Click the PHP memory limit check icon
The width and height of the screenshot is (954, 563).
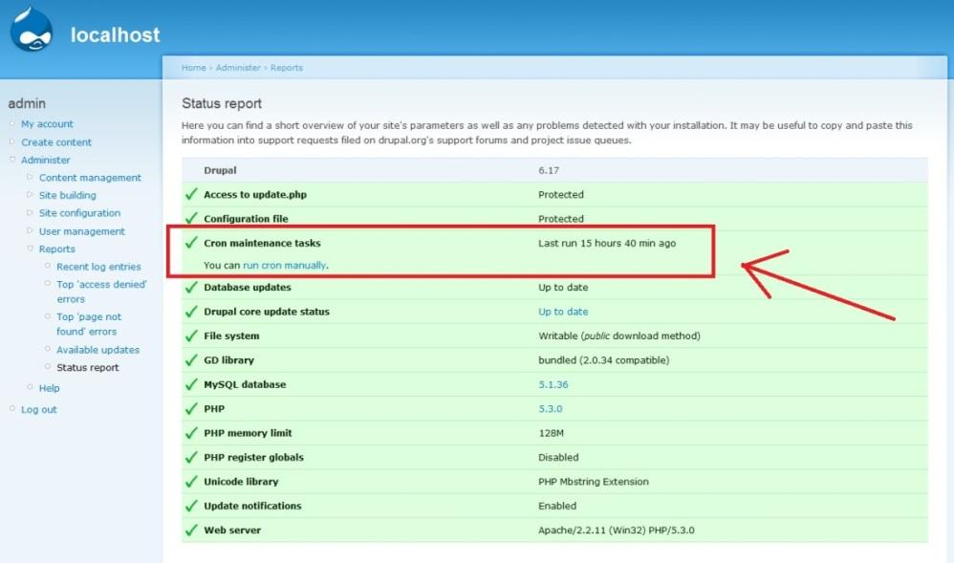(x=191, y=433)
